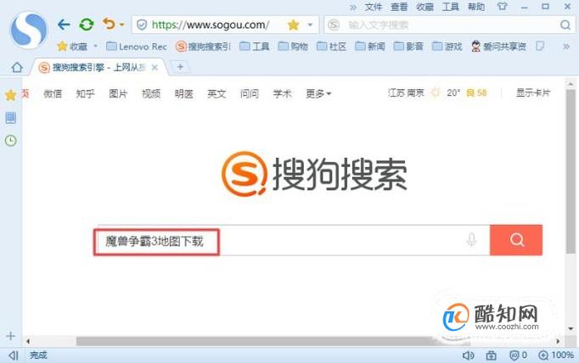Viewport: 579px width, 363px height.
Task: Open the 工具 menu
Action: 451,7
